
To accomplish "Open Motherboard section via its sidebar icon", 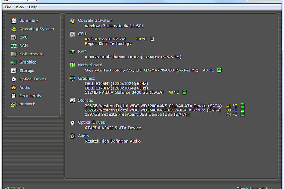I will (14, 54).
